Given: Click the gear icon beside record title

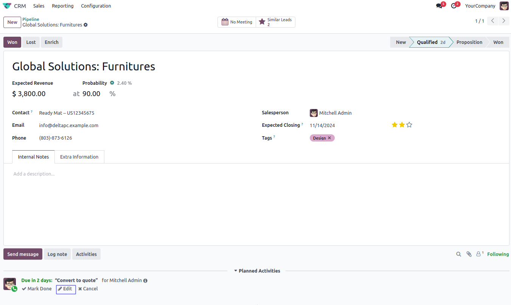Looking at the screenshot, I should point(86,25).
